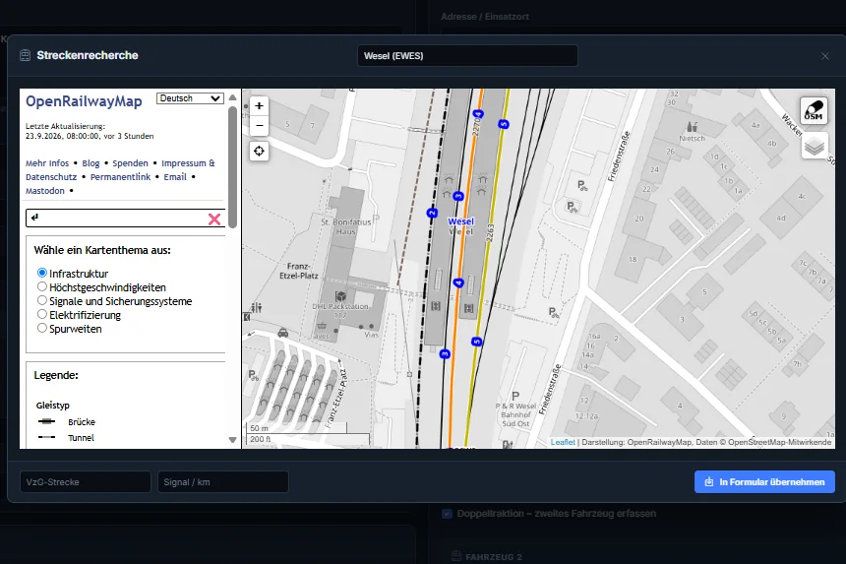Click the Streckenrecherche train icon
This screenshot has width=846, height=564.
point(25,55)
